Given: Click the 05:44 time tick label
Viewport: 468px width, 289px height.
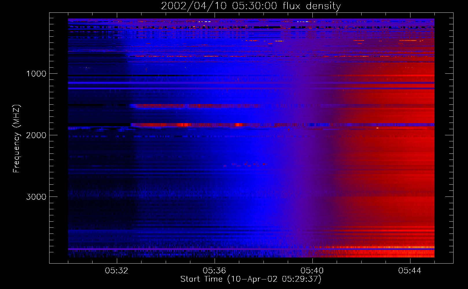Looking at the screenshot, I should (410, 271).
